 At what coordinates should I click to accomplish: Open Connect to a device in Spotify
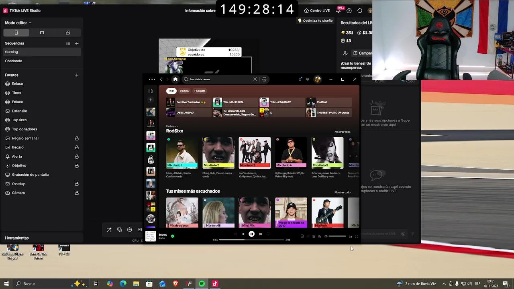pyautogui.click(x=320, y=236)
